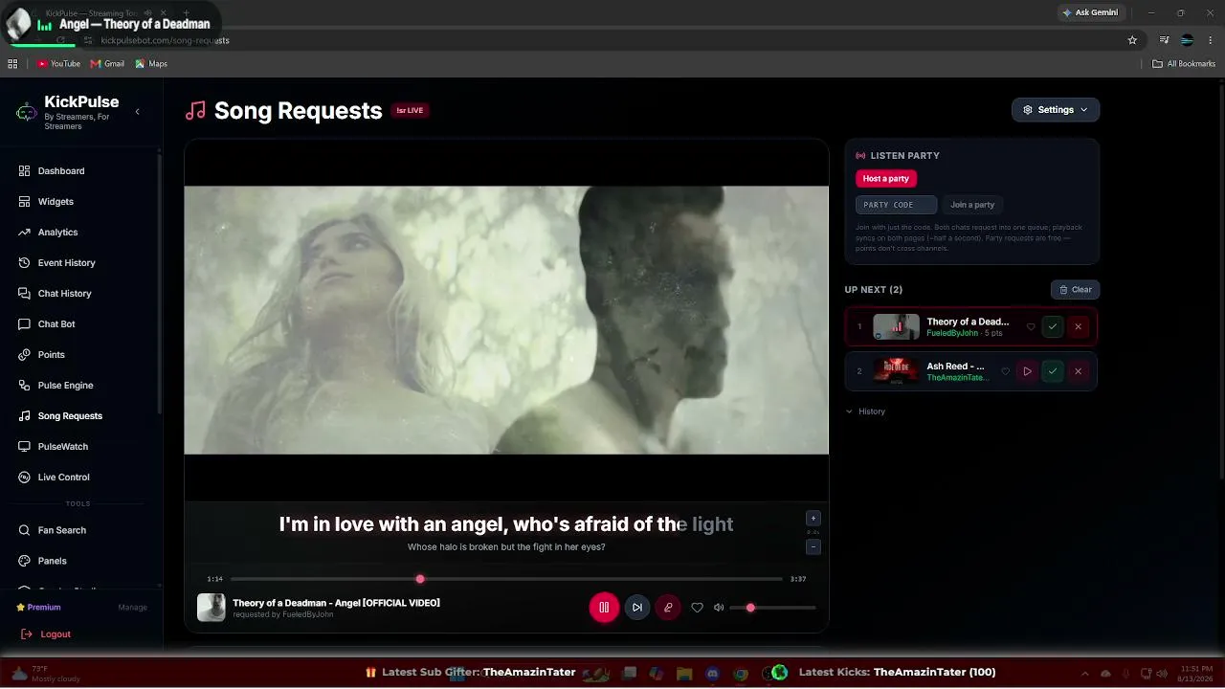This screenshot has width=1225, height=689.
Task: Click the music video player area
Action: pyautogui.click(x=506, y=320)
